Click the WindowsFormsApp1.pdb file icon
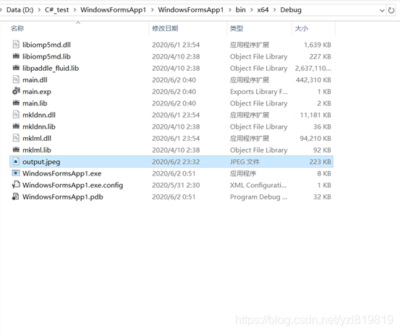The image size is (400, 333). [16, 196]
